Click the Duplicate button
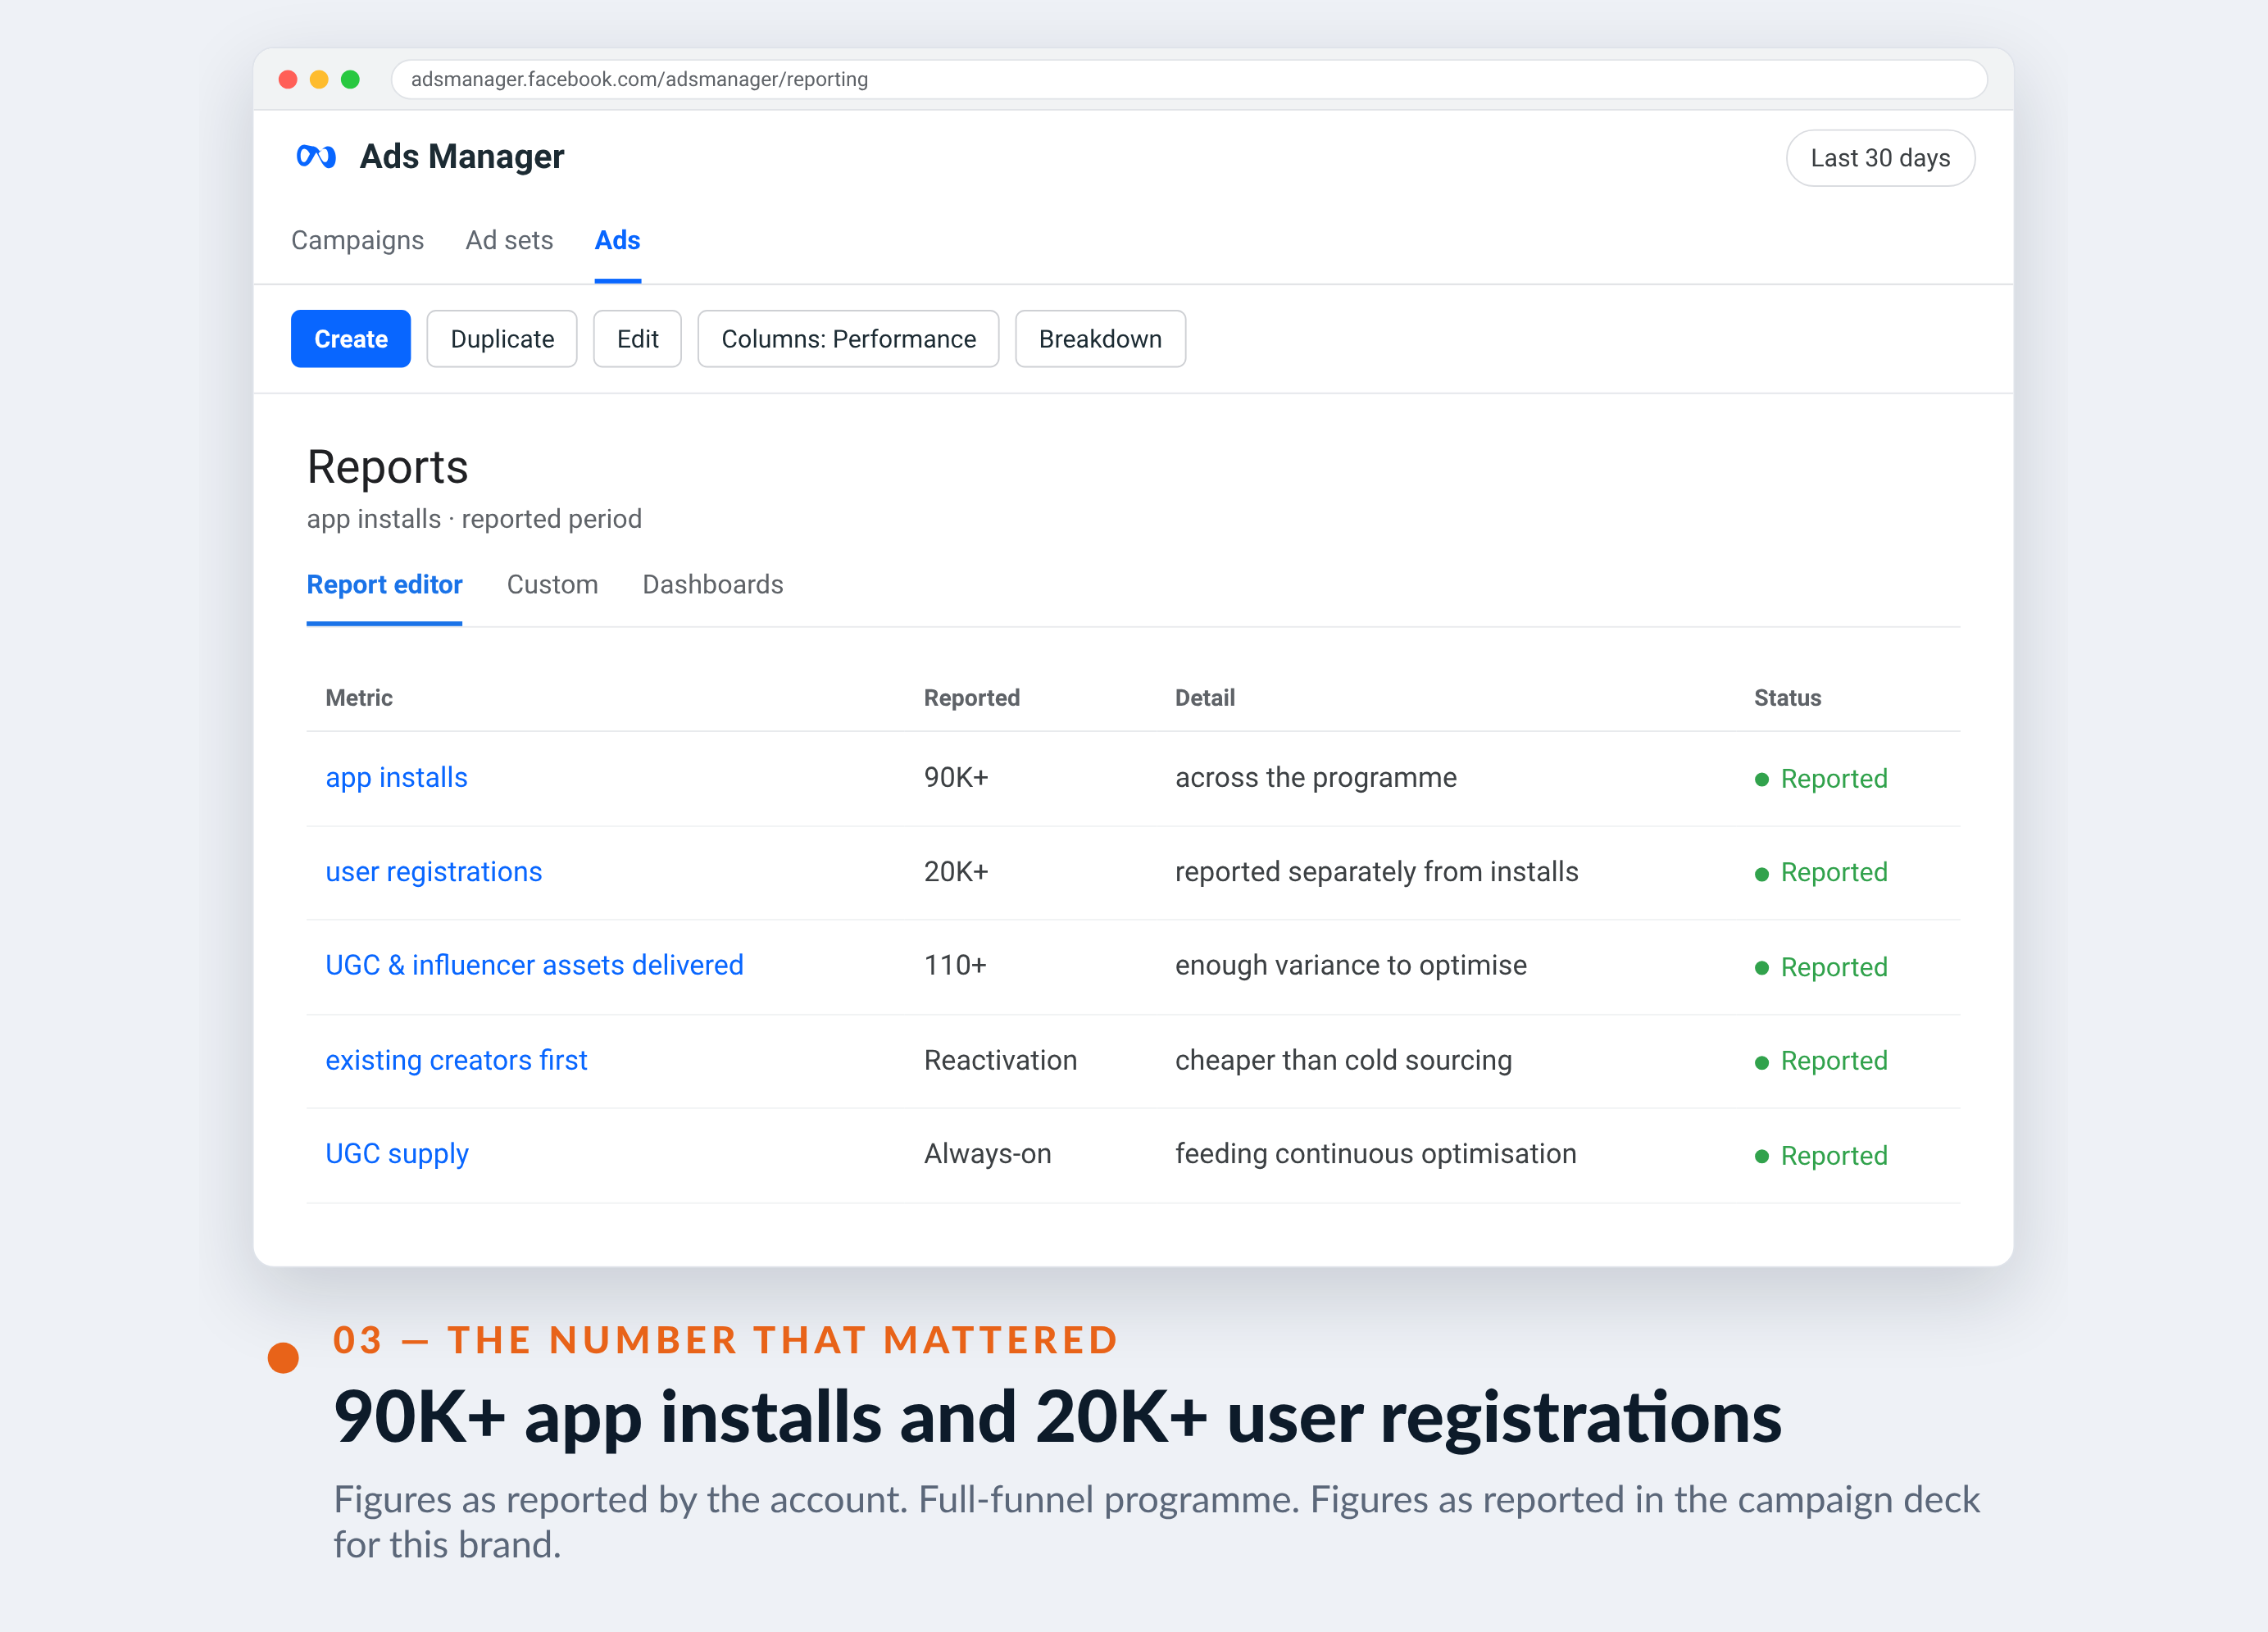 click(x=502, y=339)
